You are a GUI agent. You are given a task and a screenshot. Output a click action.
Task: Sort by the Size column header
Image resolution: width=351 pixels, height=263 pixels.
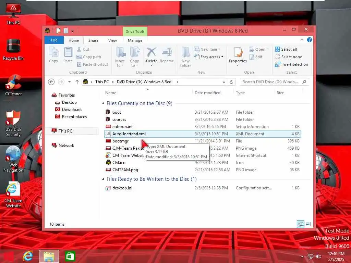pyautogui.click(x=288, y=92)
